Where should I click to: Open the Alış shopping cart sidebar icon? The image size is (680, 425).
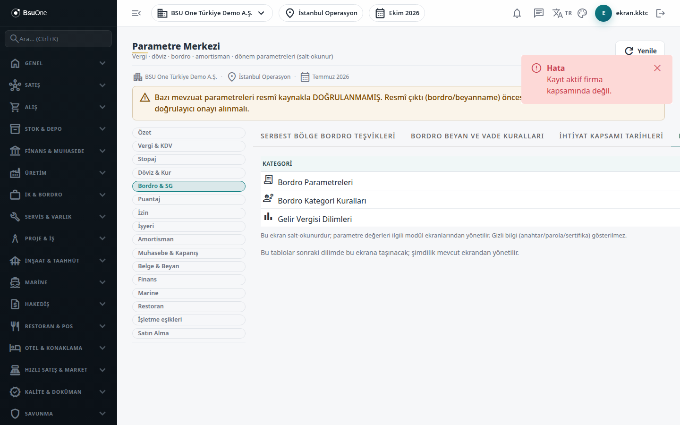pyautogui.click(x=15, y=107)
